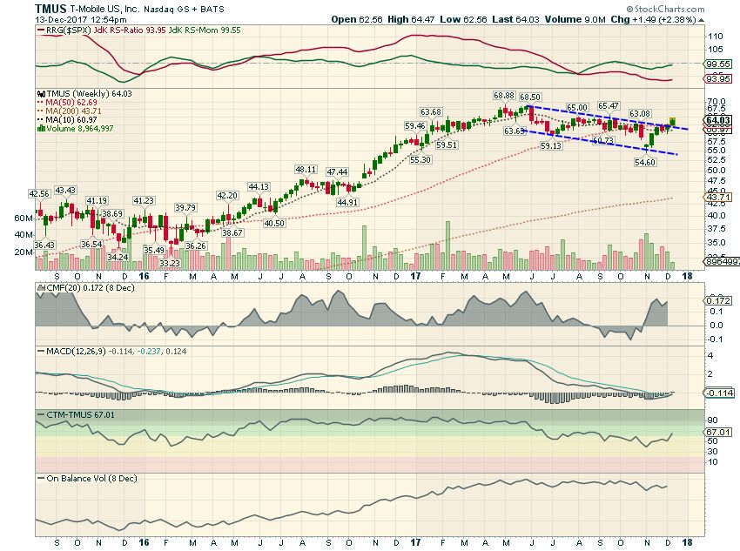Click the 42.56 price label
Image resolution: width=740 pixels, height=551 pixels.
click(39, 193)
